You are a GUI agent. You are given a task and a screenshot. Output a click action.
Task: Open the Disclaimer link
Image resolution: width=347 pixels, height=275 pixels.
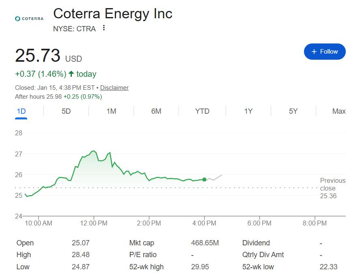(114, 88)
